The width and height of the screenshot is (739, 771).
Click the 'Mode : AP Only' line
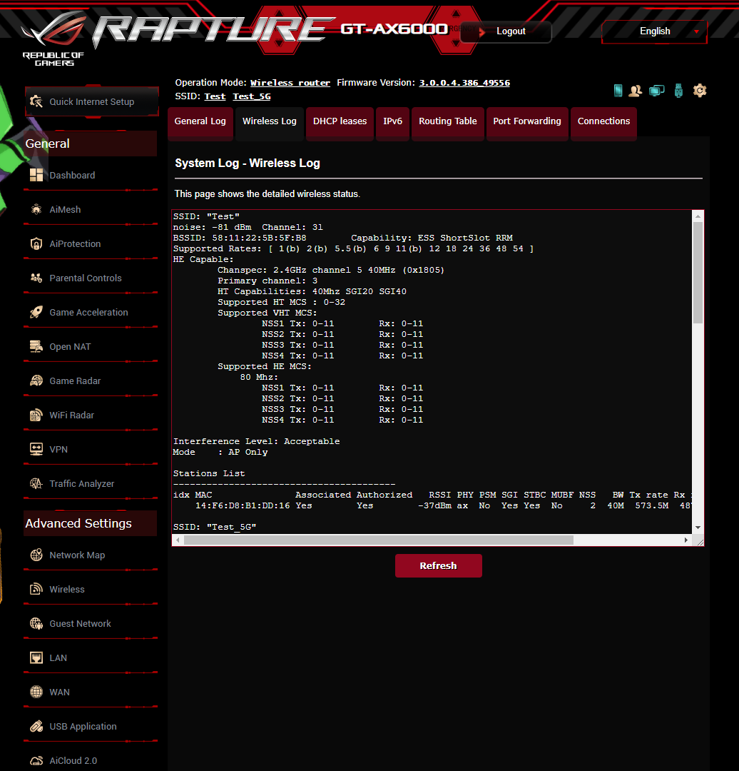[220, 452]
